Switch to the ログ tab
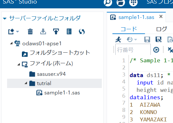 click(x=161, y=29)
